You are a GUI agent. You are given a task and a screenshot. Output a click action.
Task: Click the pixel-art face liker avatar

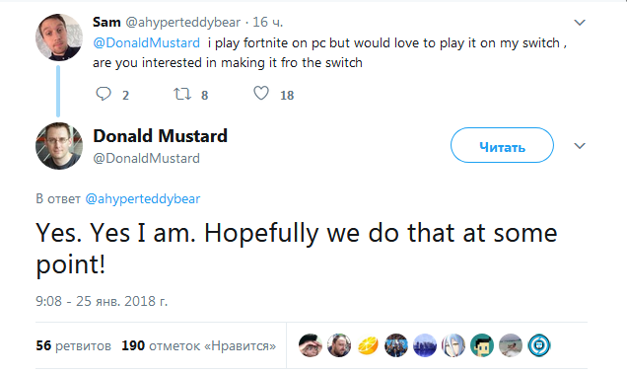tap(482, 345)
